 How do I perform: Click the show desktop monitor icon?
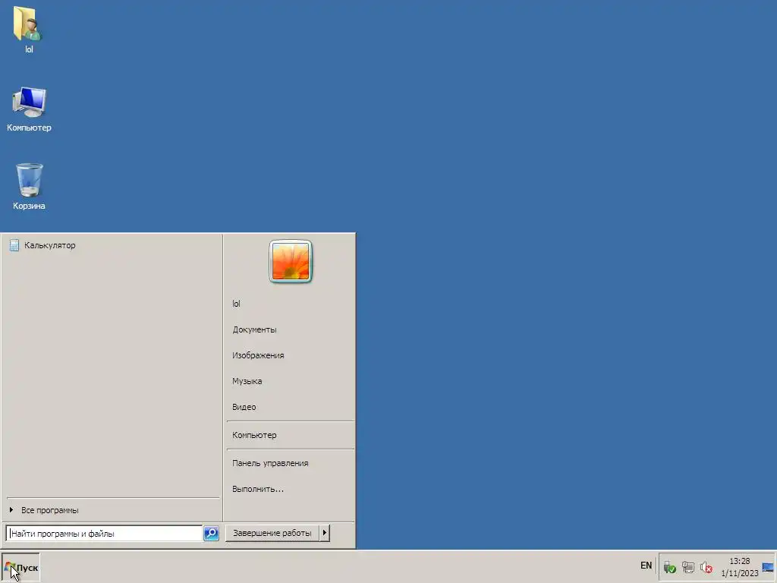768,567
